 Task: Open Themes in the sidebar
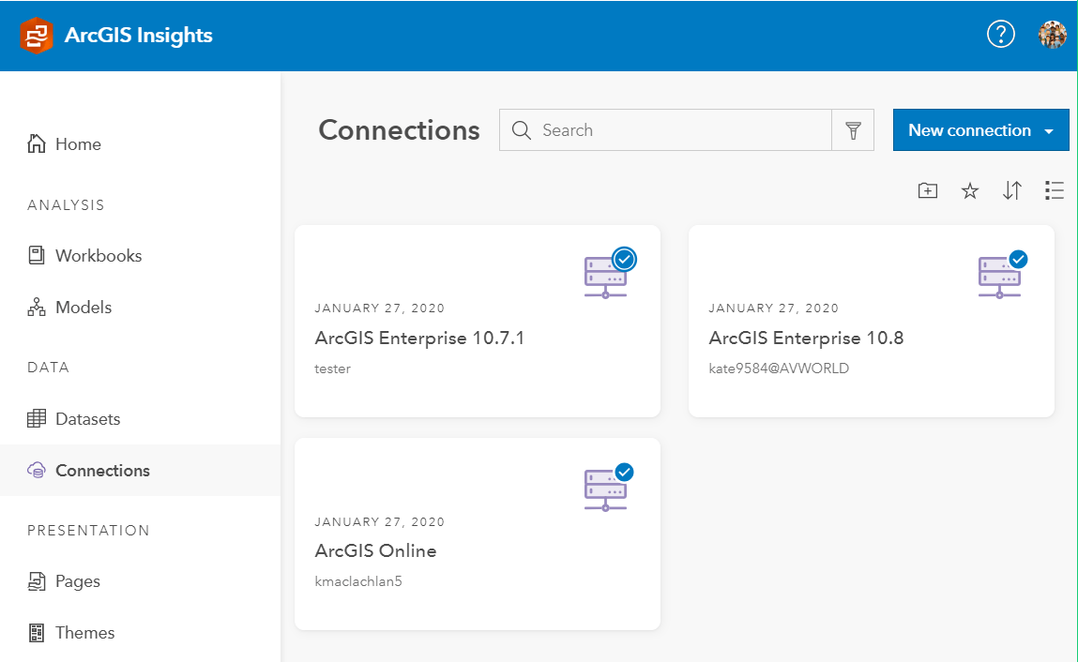tap(84, 633)
